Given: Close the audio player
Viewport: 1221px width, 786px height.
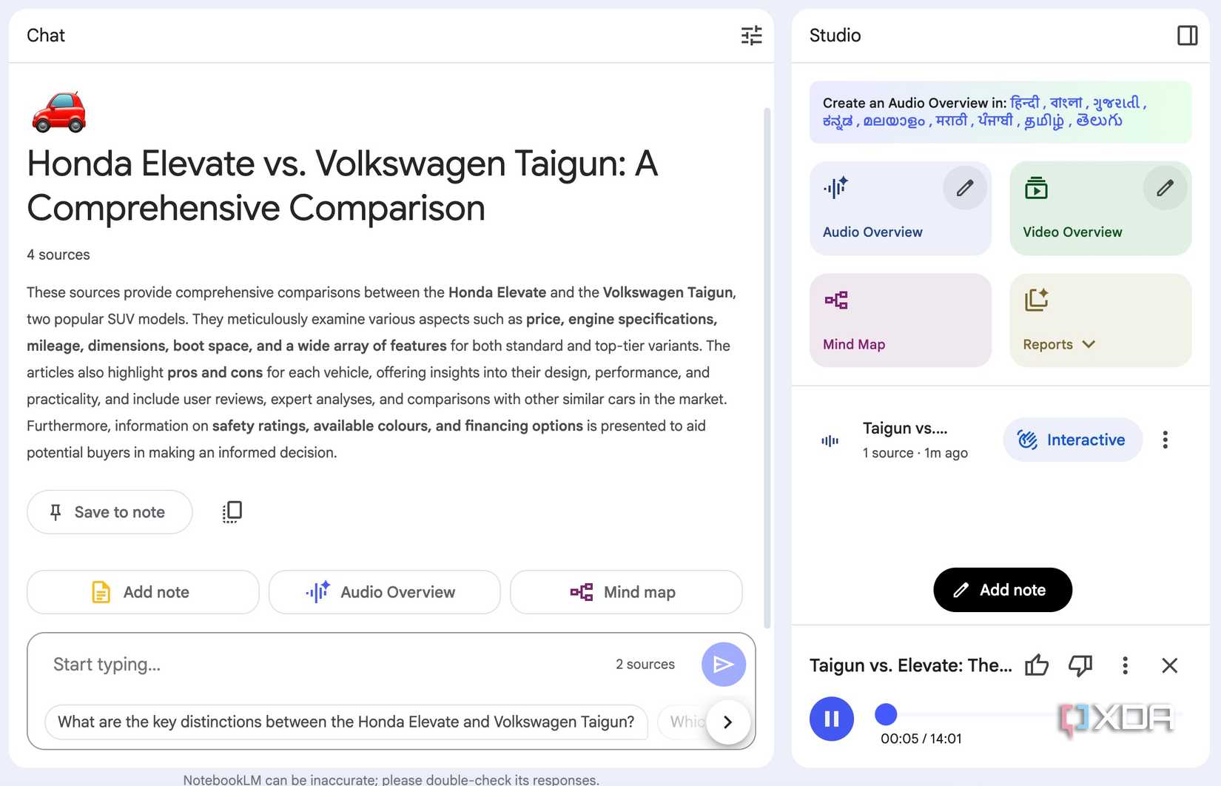Looking at the screenshot, I should tap(1169, 665).
